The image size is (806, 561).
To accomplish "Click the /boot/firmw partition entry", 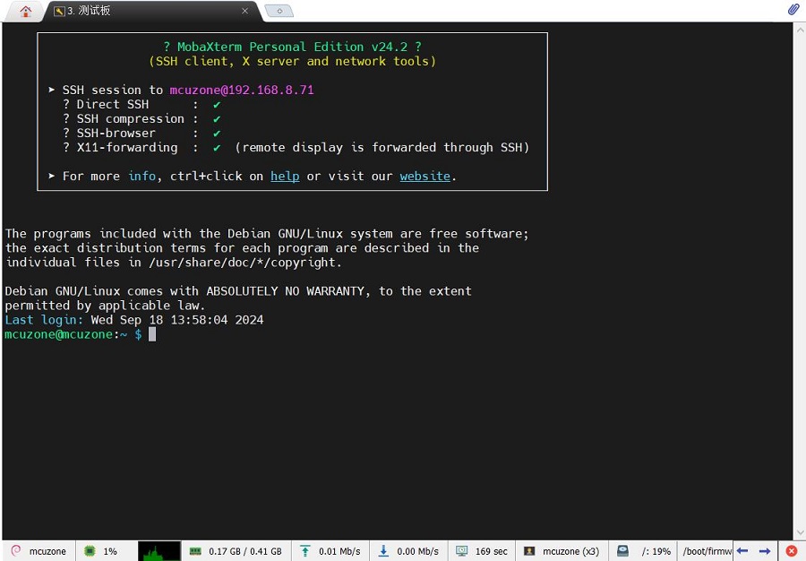I will pos(707,551).
